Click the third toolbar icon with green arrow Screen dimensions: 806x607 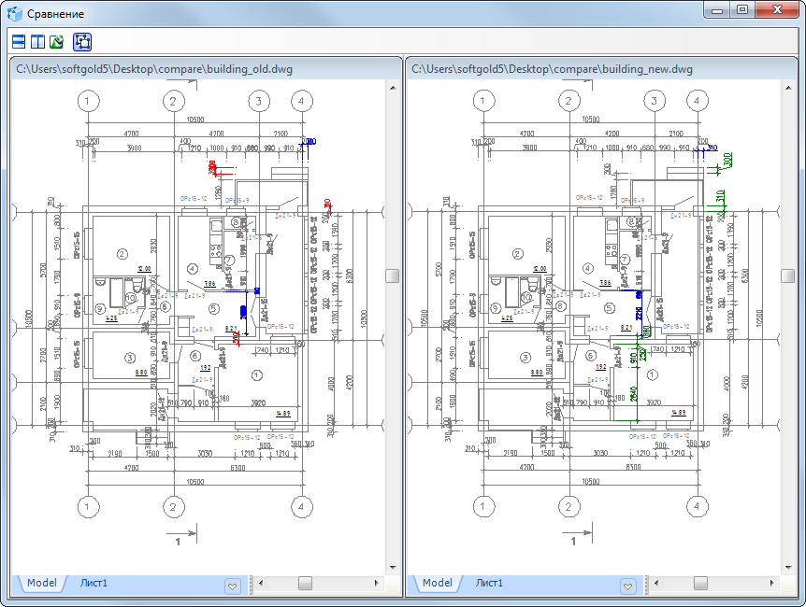pyautogui.click(x=56, y=42)
